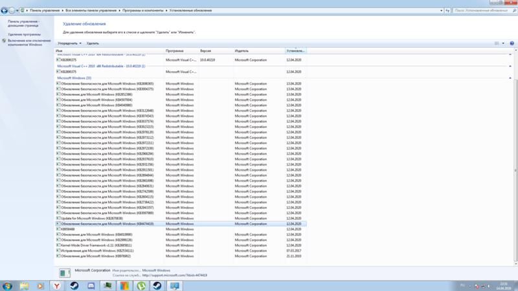
Task: Sort by the Имя column header
Action: tap(109, 51)
